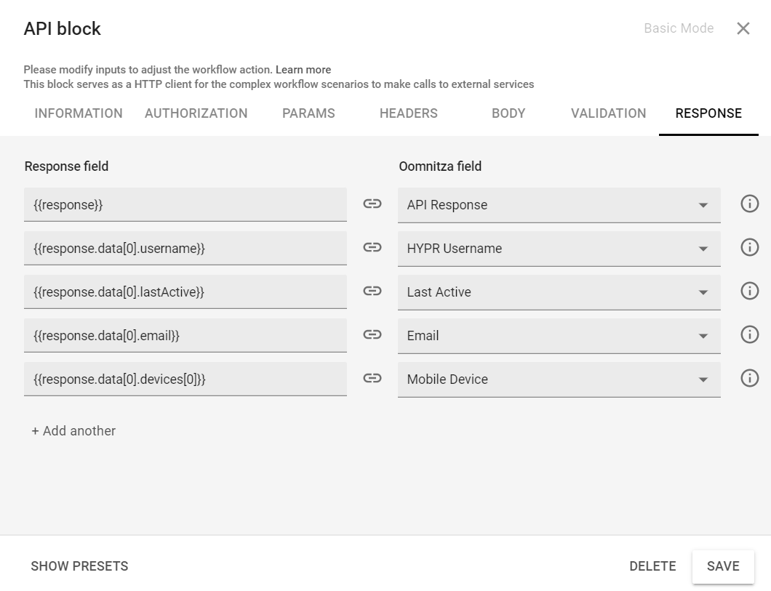The image size is (771, 591).
Task: Click the link icon for the Last Active row
Action: [372, 292]
